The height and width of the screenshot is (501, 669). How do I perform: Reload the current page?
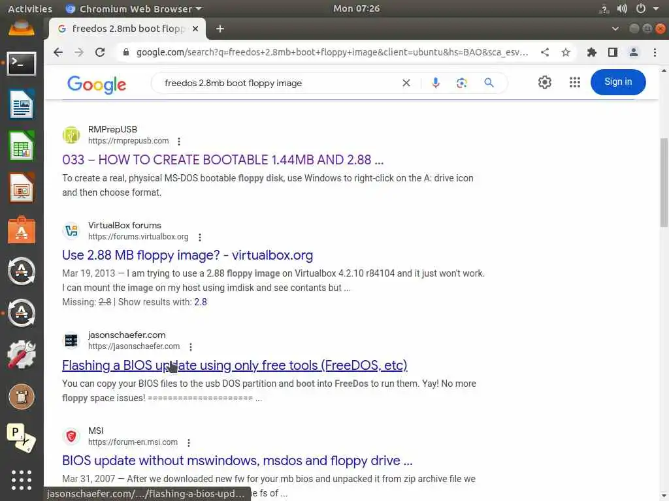tap(100, 52)
